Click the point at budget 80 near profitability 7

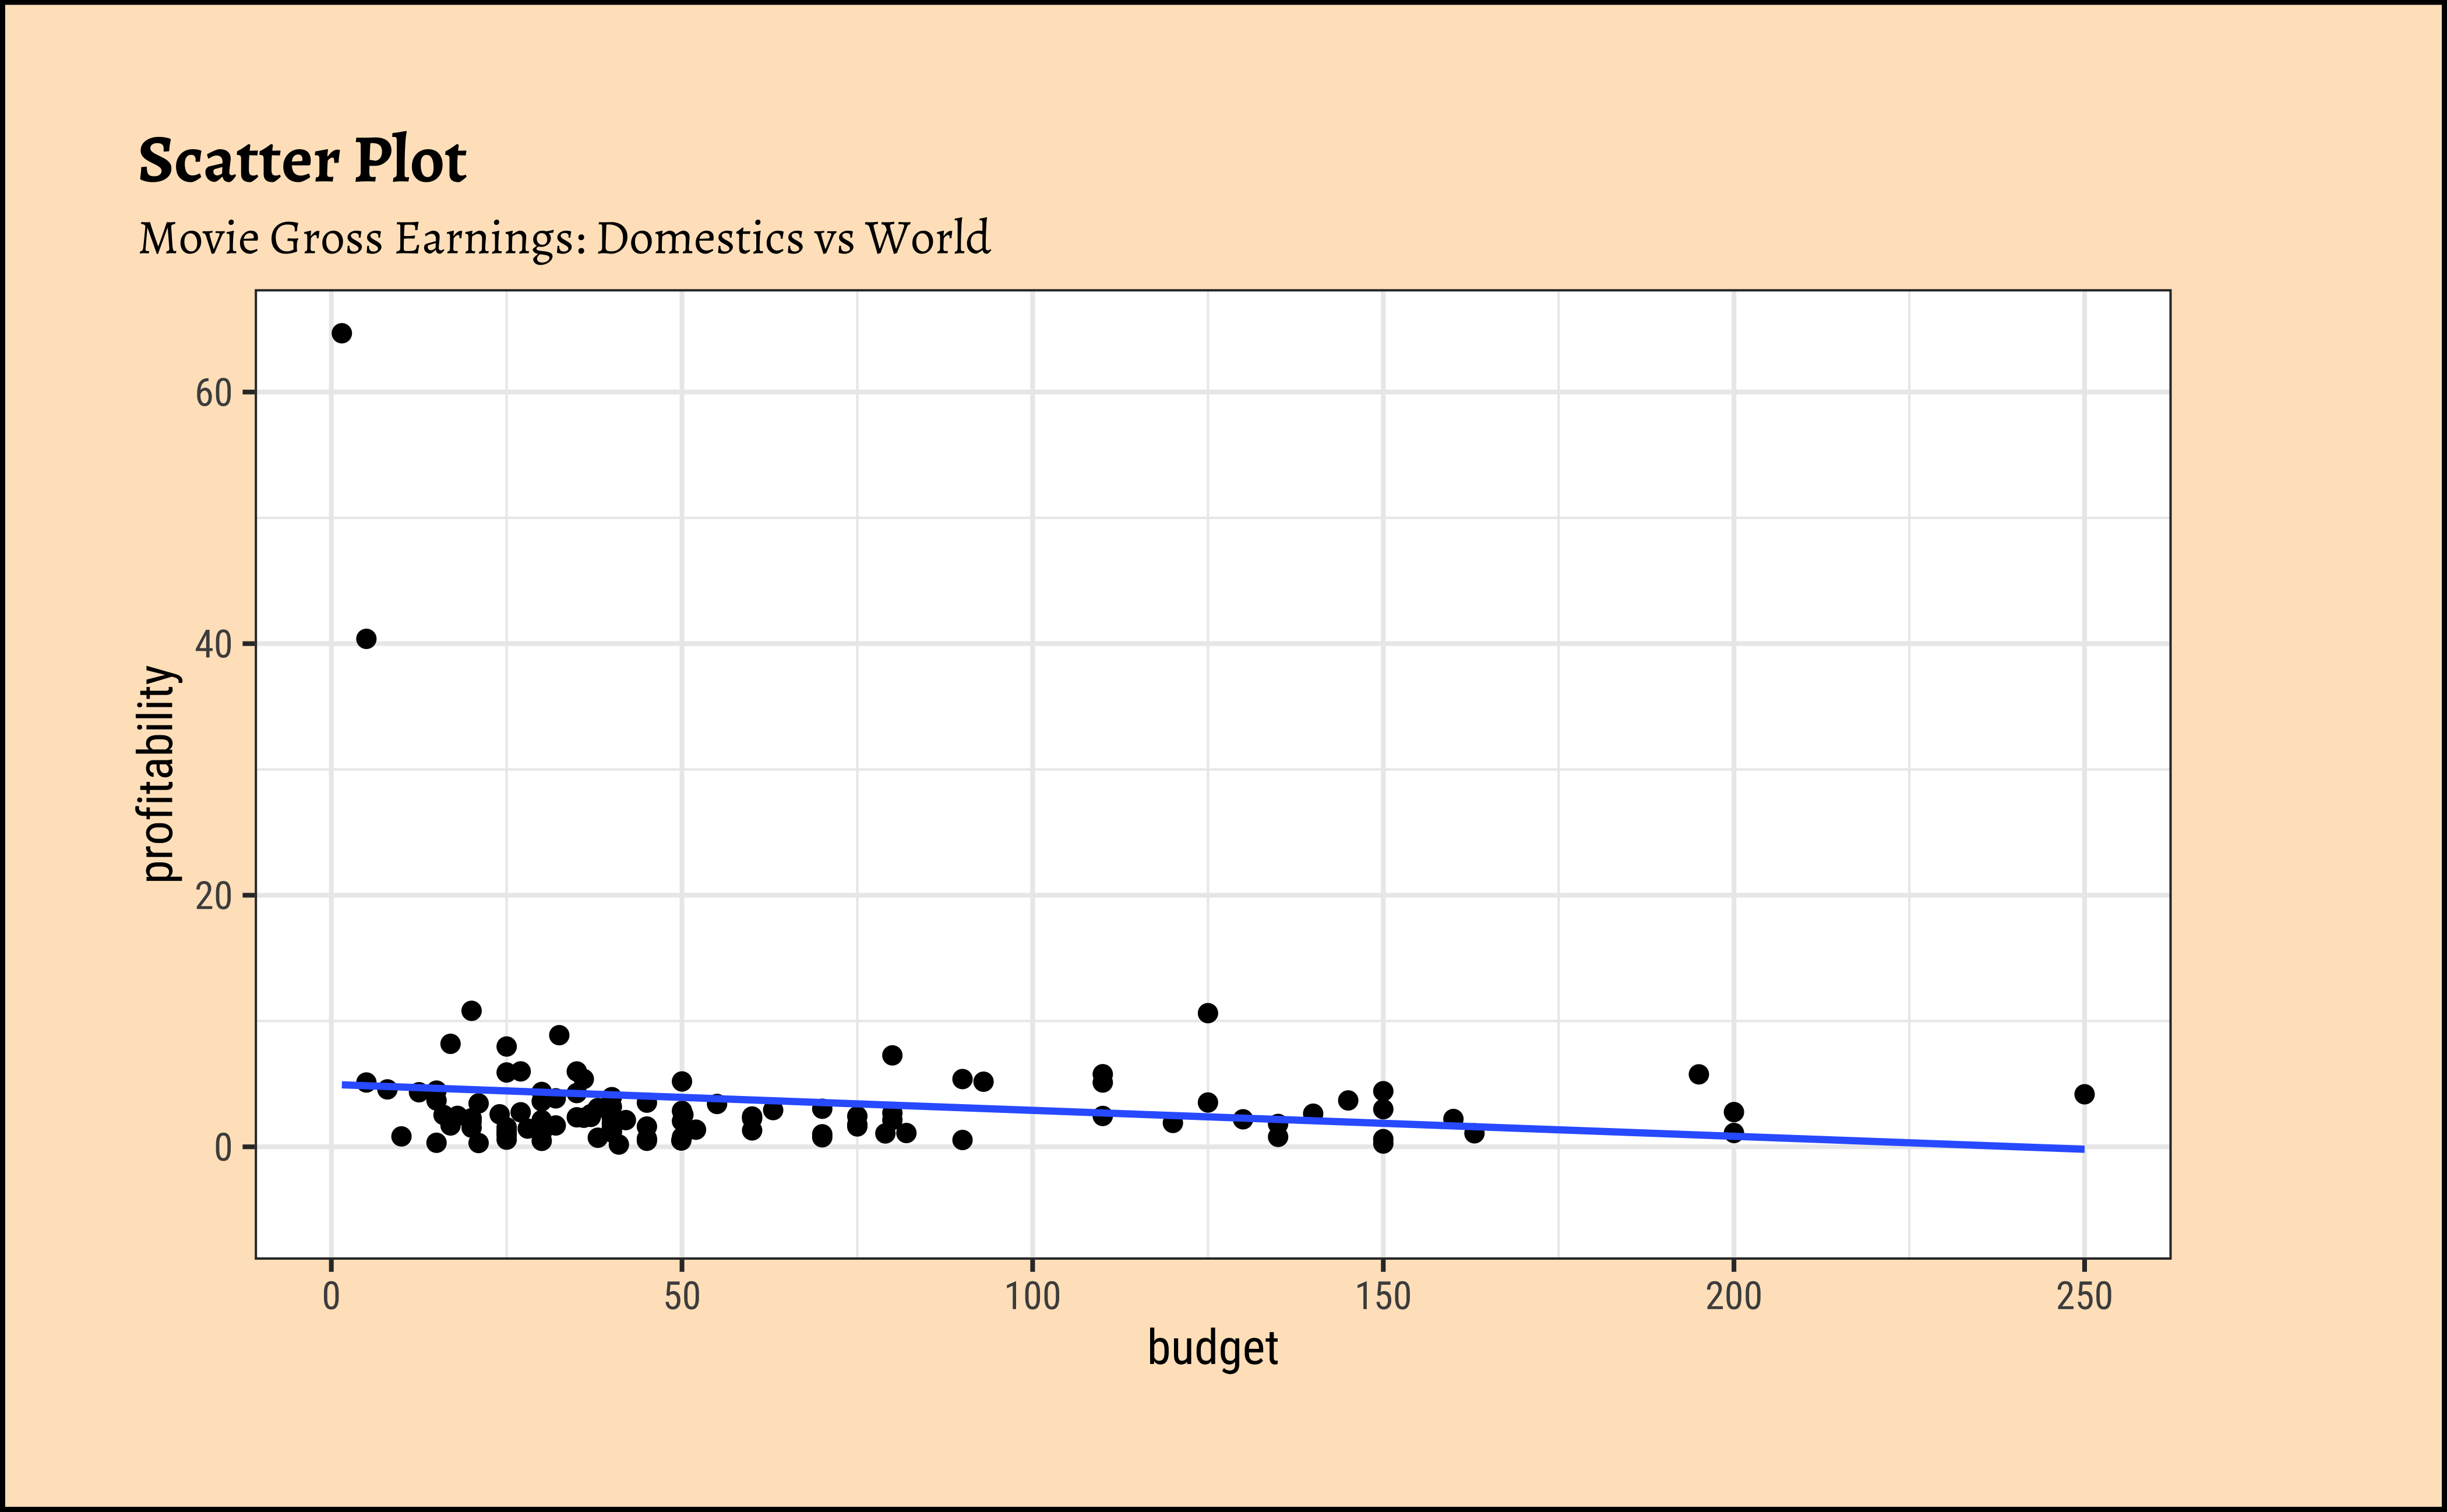892,1055
